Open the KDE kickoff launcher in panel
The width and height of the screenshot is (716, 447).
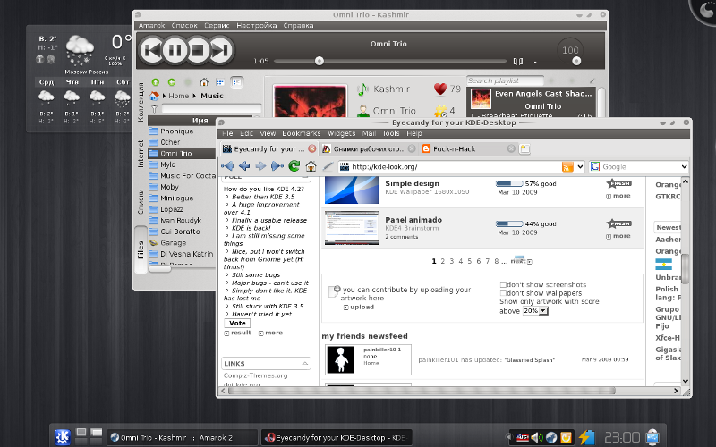tap(63, 437)
